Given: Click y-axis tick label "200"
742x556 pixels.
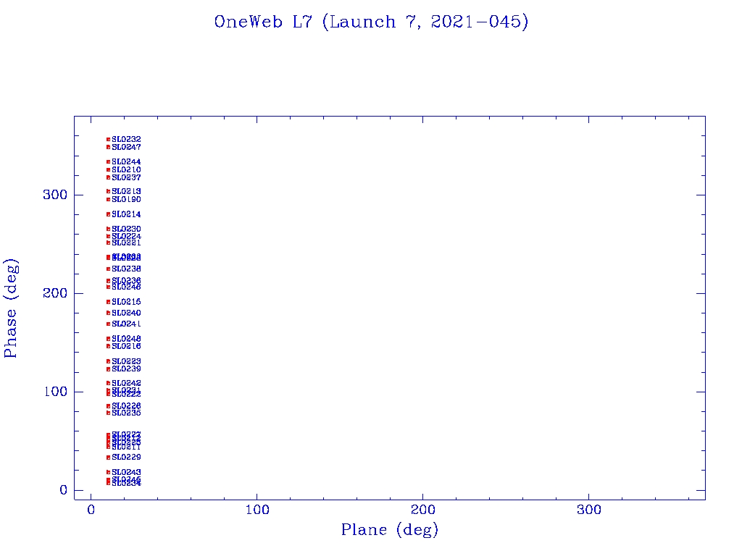Looking at the screenshot, I should click(x=55, y=293).
